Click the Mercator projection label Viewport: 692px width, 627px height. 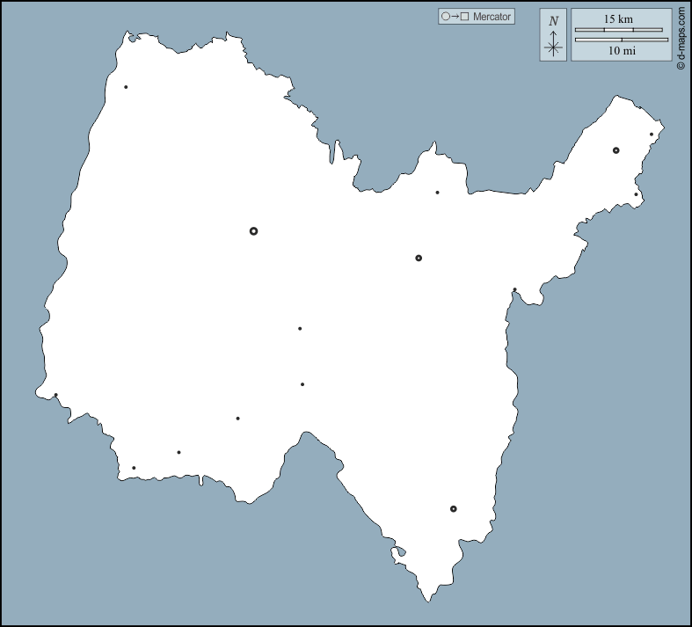pos(492,17)
